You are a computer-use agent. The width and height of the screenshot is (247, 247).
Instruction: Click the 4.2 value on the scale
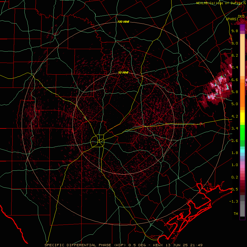click(235, 116)
